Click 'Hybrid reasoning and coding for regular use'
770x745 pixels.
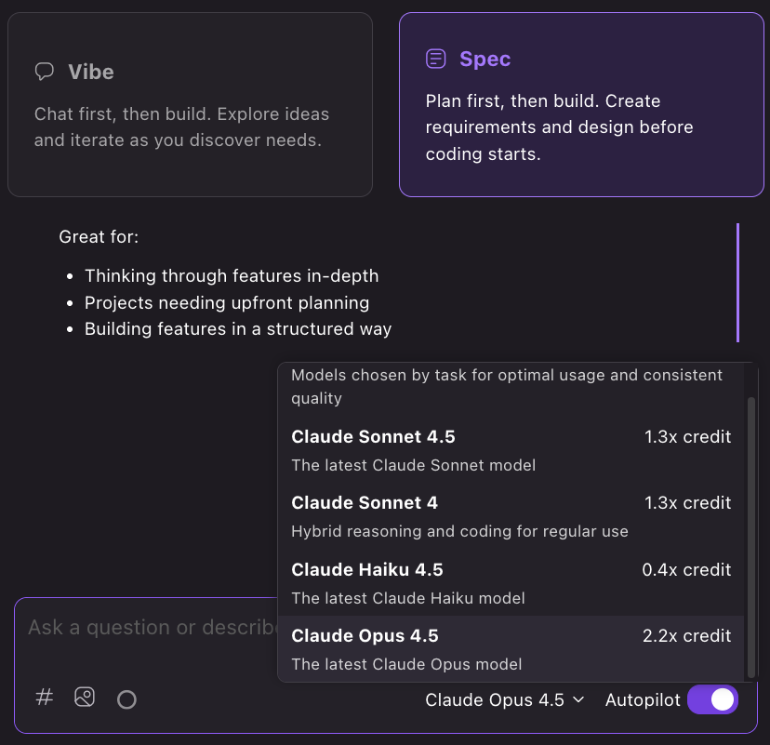click(x=459, y=531)
